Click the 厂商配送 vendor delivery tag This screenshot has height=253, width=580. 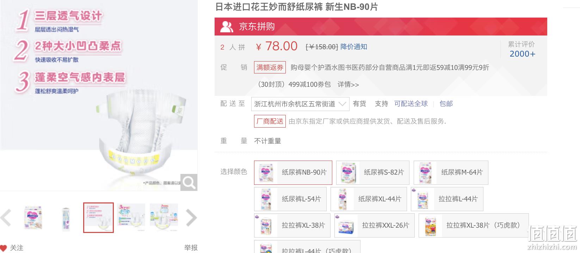270,121
